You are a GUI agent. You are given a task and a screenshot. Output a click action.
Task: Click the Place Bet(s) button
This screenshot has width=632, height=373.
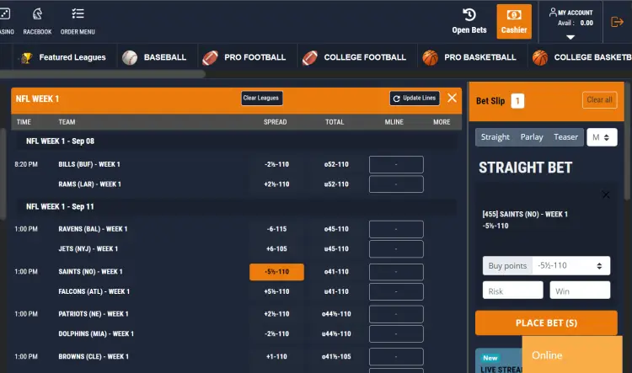click(x=546, y=322)
